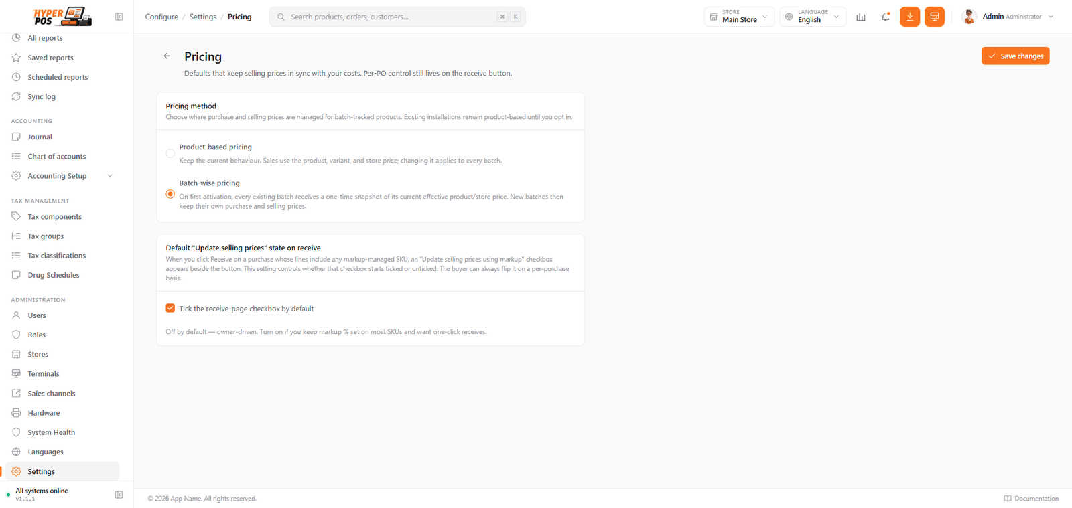The image size is (1072, 508).
Task: Open Chart of accounts
Action: 62,156
